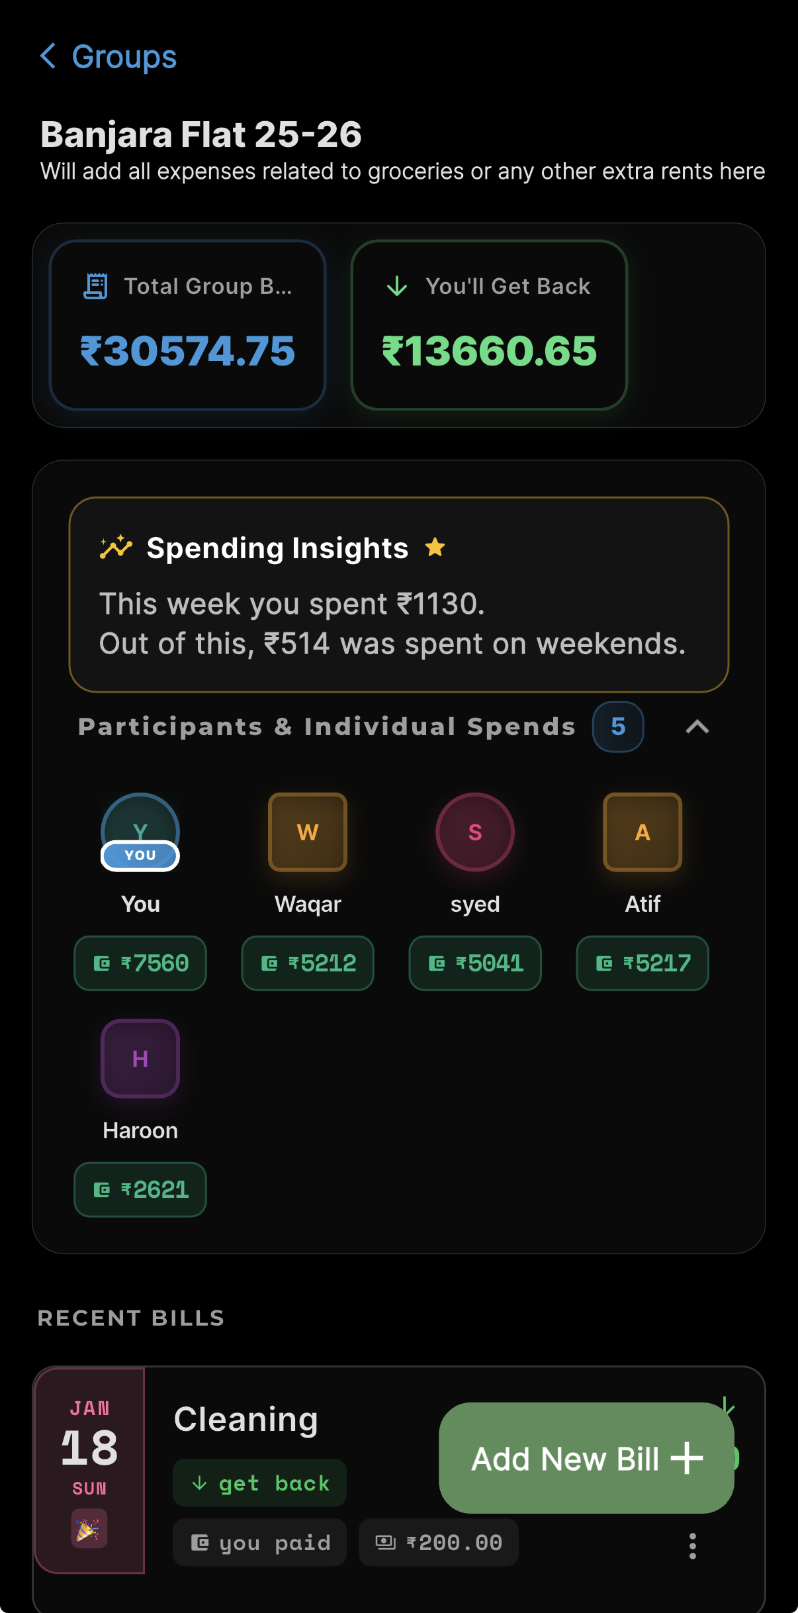Select Waqar's avatar
The image size is (798, 1613).
pos(308,832)
